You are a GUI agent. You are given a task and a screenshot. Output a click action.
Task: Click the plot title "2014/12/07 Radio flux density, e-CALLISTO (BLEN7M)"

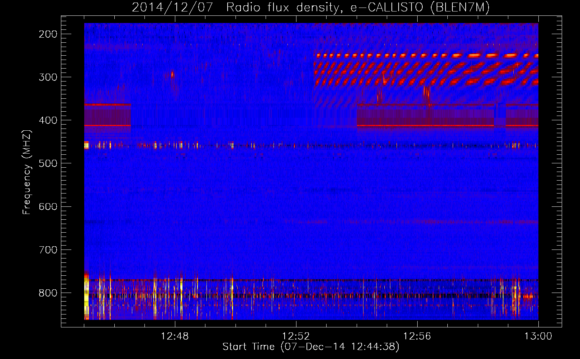tap(311, 8)
